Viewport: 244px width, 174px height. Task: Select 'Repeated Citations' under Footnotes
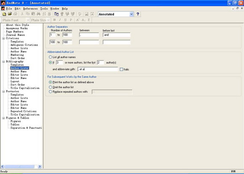coord(23,111)
